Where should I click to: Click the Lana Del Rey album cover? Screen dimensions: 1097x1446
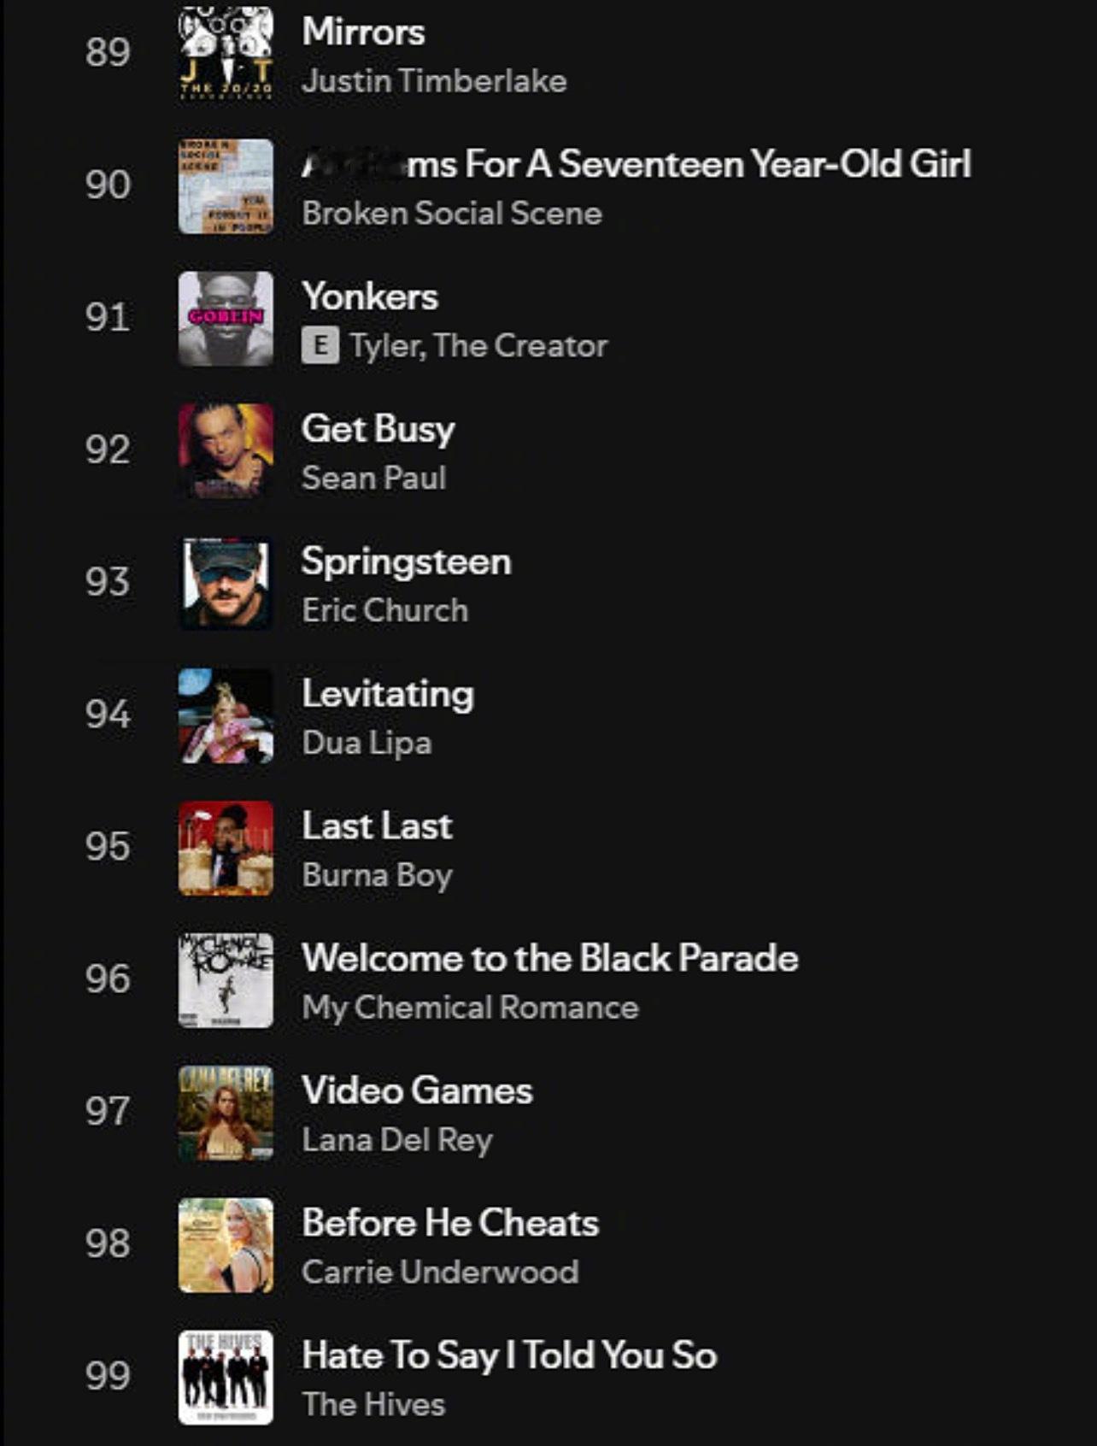pos(226,1113)
